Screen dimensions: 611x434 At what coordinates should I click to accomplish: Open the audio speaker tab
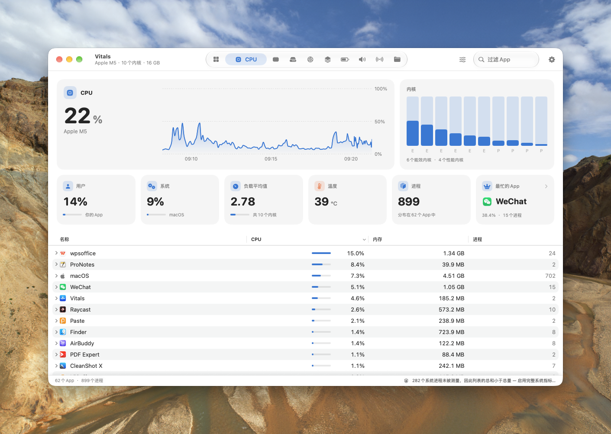coord(362,59)
